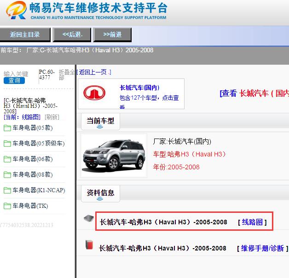The height and width of the screenshot is (278, 289).
Task: Click the Haval H3 car thumbnail image
Action: pyautogui.click(x=114, y=156)
